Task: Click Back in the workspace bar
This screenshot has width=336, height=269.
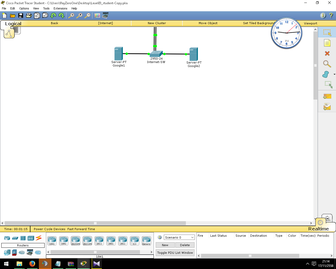Action: [x=55, y=23]
